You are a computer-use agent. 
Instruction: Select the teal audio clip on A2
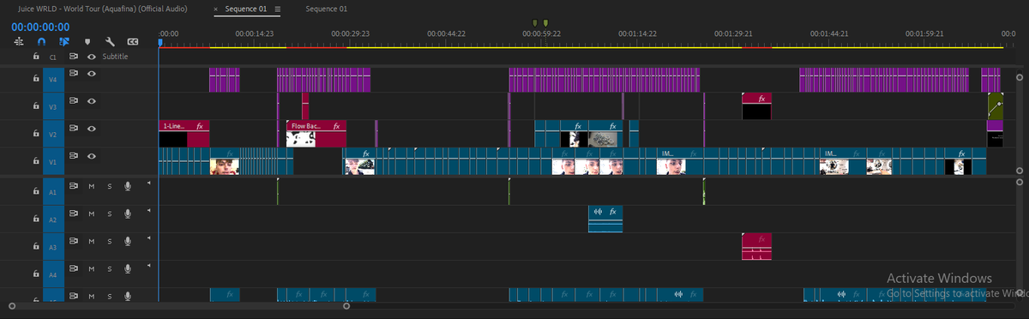click(605, 219)
